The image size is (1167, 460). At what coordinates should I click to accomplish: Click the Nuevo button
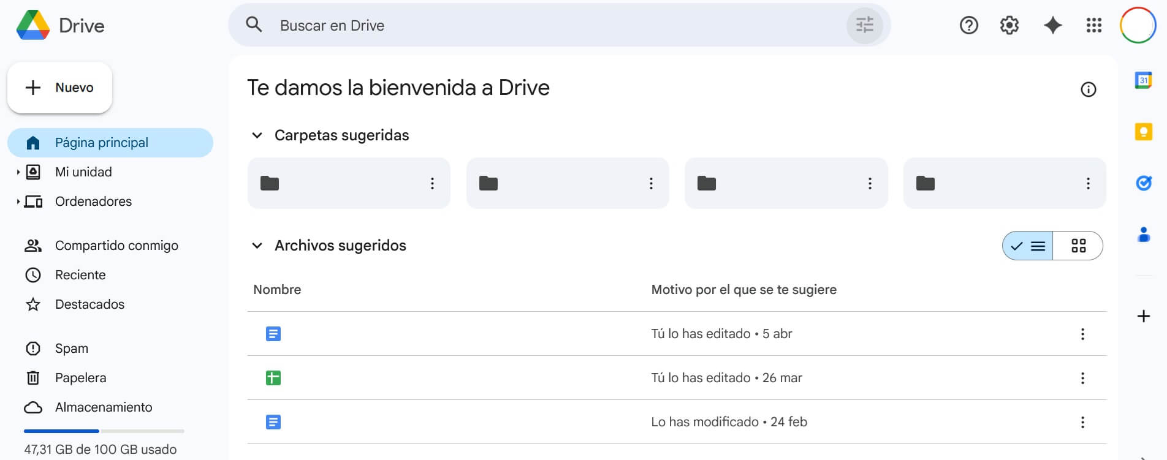pos(59,88)
